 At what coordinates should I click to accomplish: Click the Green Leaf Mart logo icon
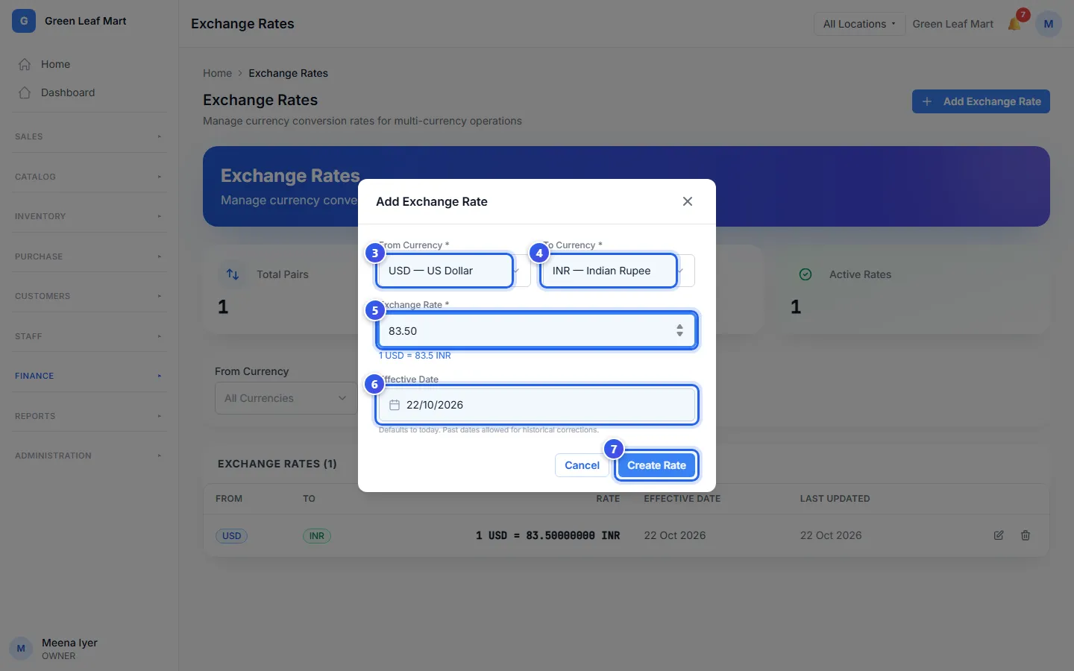click(24, 21)
